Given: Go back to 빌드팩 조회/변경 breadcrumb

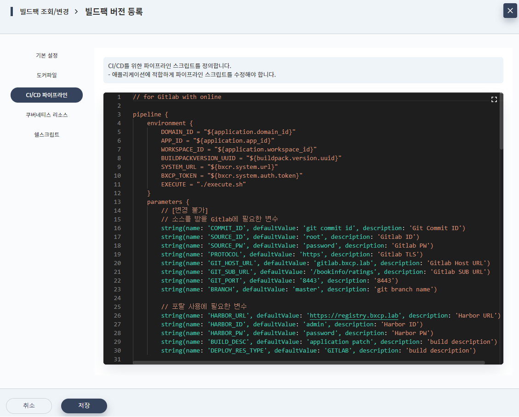Looking at the screenshot, I should tap(44, 12).
